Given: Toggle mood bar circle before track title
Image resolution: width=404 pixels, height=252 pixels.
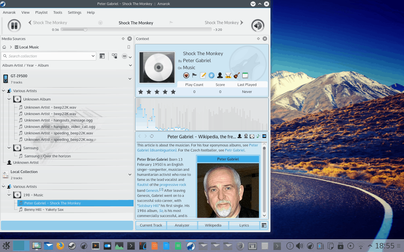Looking at the screenshot, I should click(100, 23).
